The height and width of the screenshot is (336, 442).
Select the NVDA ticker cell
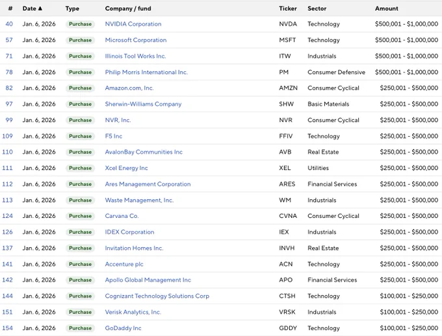tap(288, 24)
